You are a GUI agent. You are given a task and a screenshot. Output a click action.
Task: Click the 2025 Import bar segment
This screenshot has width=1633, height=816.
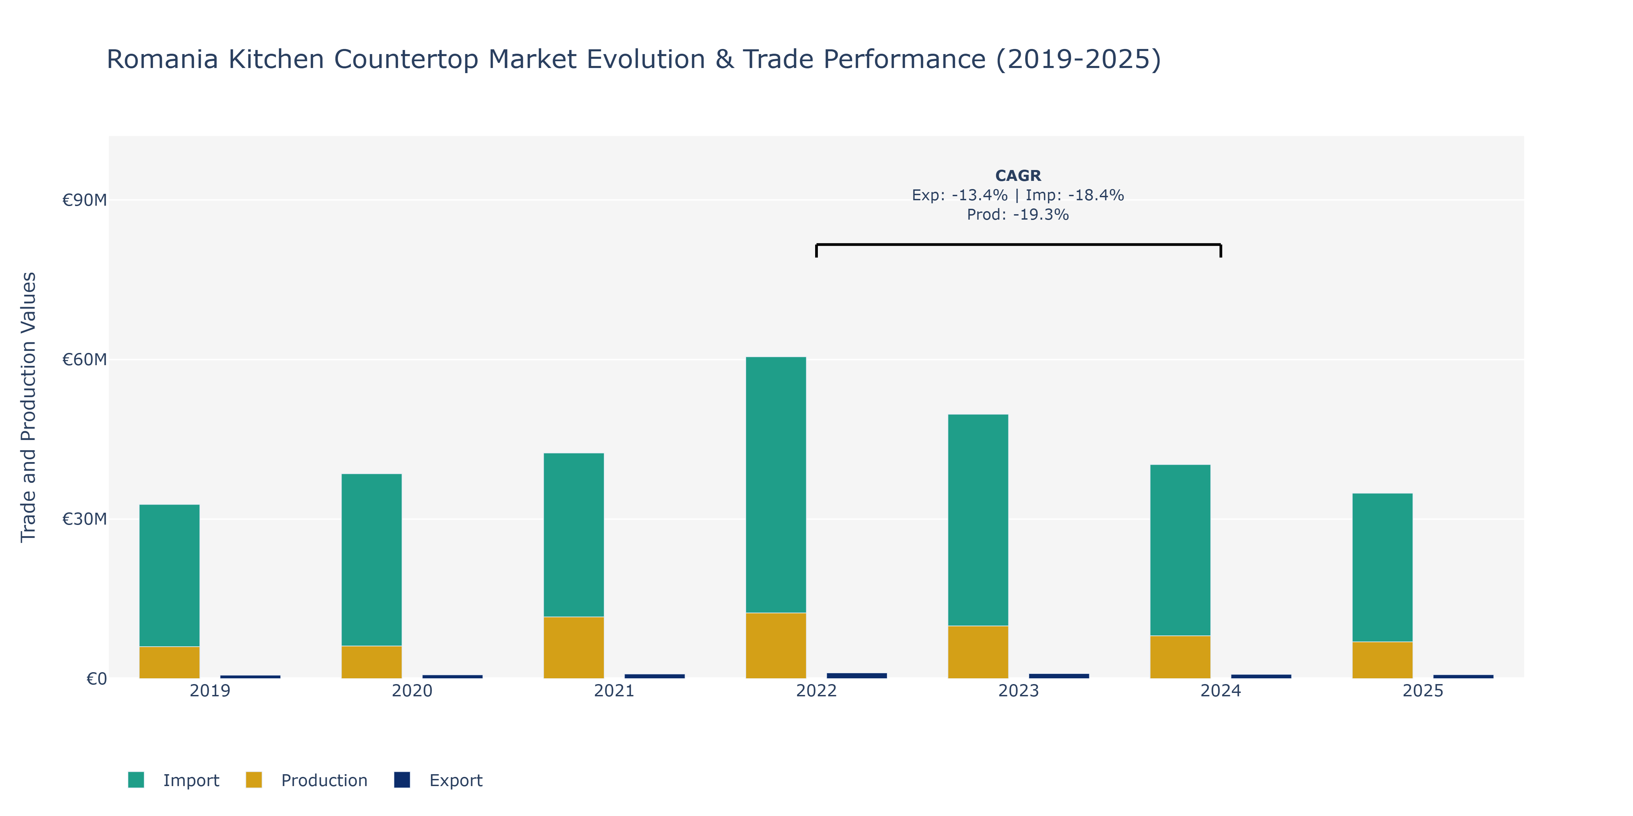1383,568
